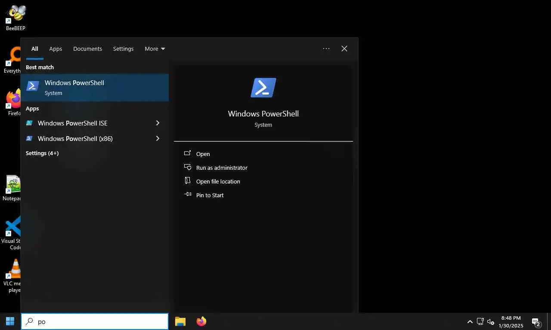551x330 pixels.
Task: Click the Pin to Start pin icon
Action: (x=187, y=194)
